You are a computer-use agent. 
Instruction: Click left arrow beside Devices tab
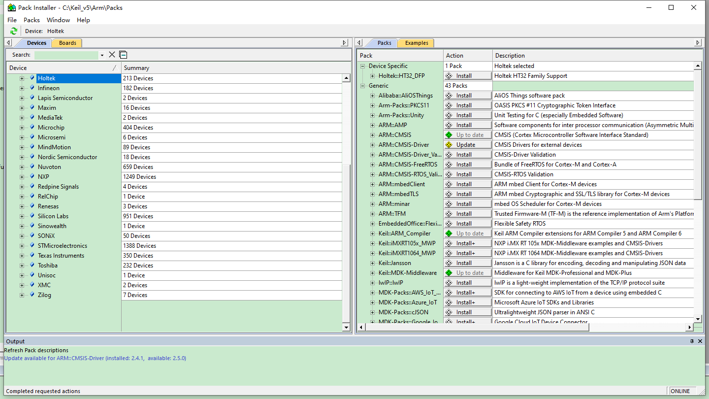[x=9, y=43]
